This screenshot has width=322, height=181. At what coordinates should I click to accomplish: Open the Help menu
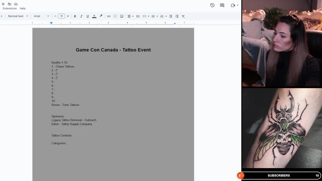23,8
